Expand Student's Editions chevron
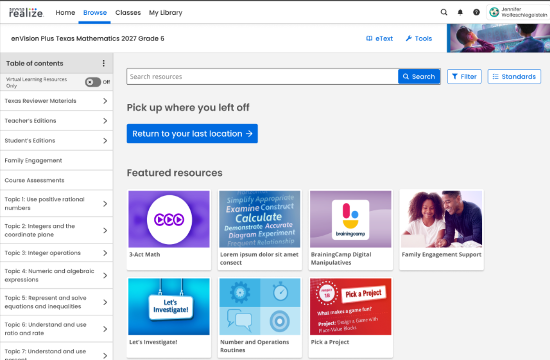The width and height of the screenshot is (550, 360). (105, 141)
